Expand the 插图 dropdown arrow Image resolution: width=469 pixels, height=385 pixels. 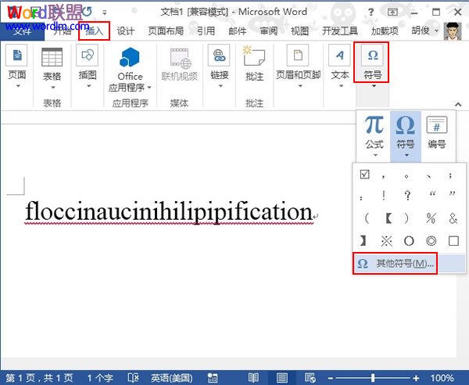pos(88,86)
